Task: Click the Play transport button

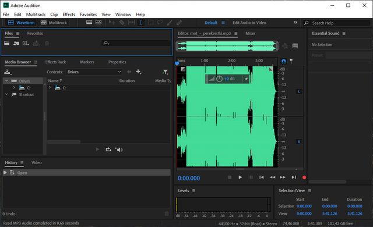Action: click(x=240, y=177)
